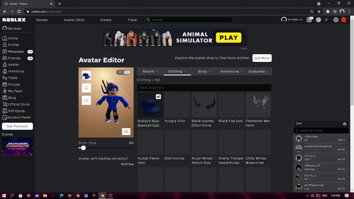Click the browser address bar URL
The image size is (354, 199).
46,12
